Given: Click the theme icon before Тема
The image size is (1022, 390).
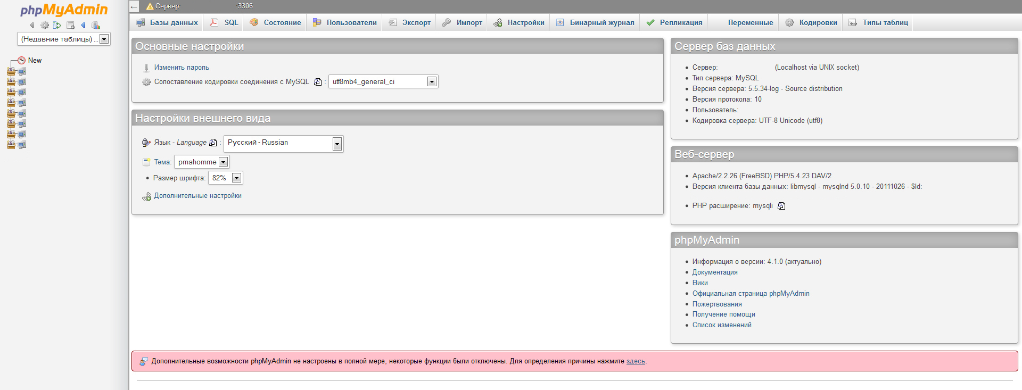Looking at the screenshot, I should (x=146, y=162).
